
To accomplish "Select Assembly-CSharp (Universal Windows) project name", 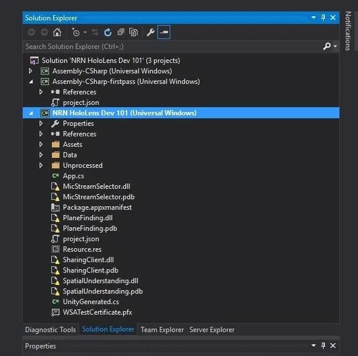I will (112, 71).
